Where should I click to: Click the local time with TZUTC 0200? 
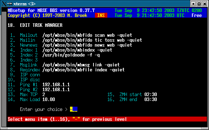158,10
